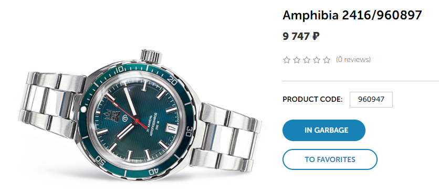Save the watch TO FAVORITES
Viewport: 439px width, 193px height.
(x=330, y=159)
